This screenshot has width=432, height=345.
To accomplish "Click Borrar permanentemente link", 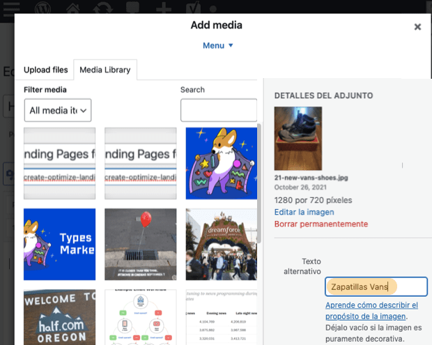I will point(321,224).
